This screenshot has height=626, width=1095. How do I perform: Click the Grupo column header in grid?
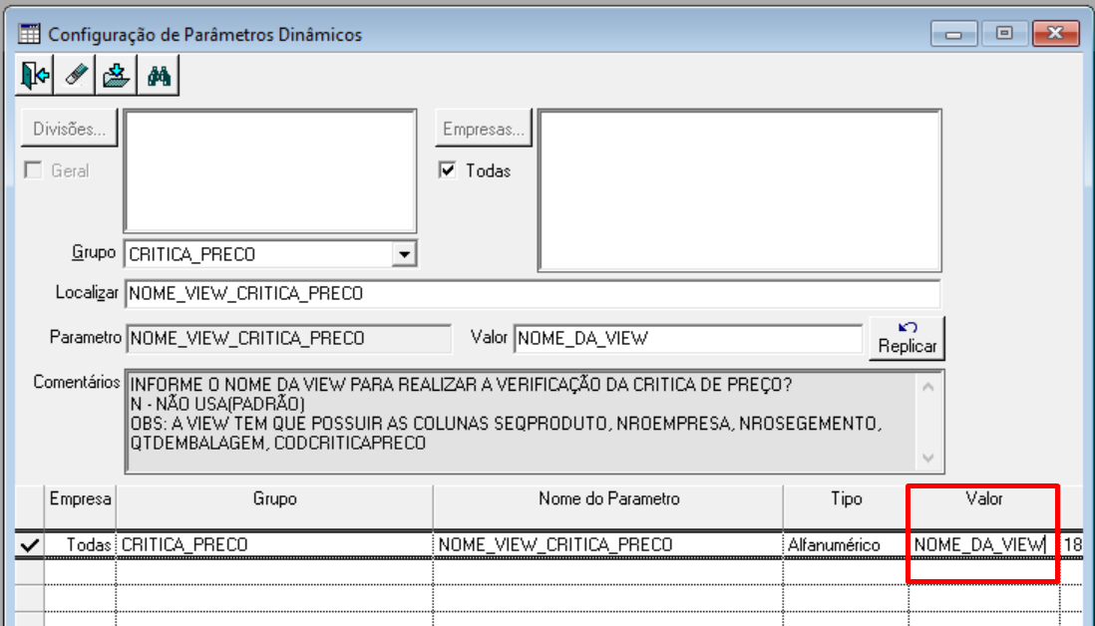(274, 506)
